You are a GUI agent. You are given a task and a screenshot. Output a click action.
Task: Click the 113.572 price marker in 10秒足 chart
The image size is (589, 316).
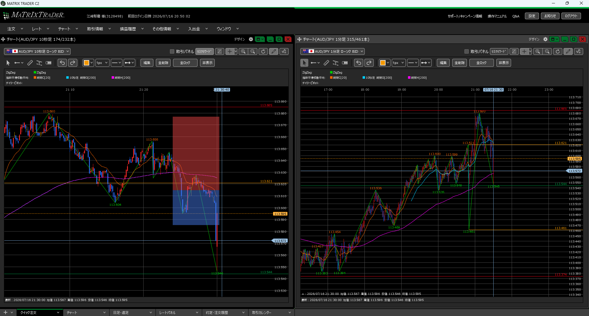coord(280,241)
